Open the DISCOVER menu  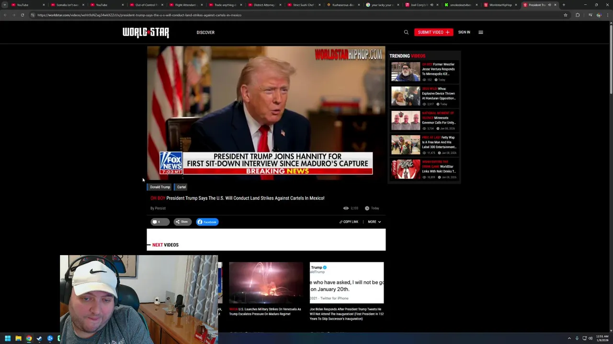205,32
